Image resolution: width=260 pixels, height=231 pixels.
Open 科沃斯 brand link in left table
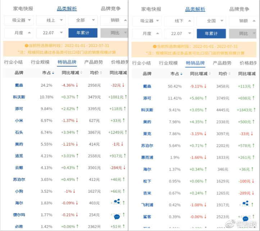click(19, 97)
